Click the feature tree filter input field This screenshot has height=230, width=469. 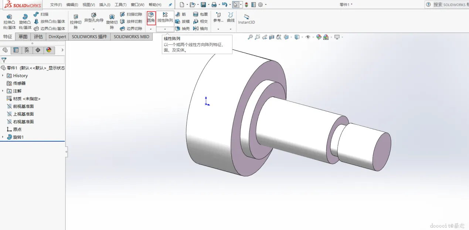(x=35, y=60)
